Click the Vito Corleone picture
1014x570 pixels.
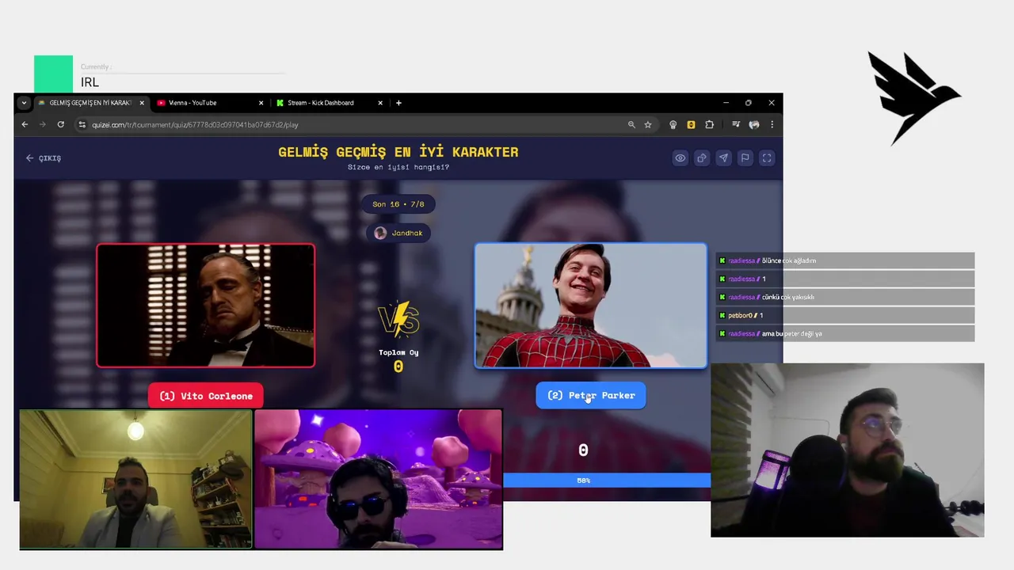[206, 306]
